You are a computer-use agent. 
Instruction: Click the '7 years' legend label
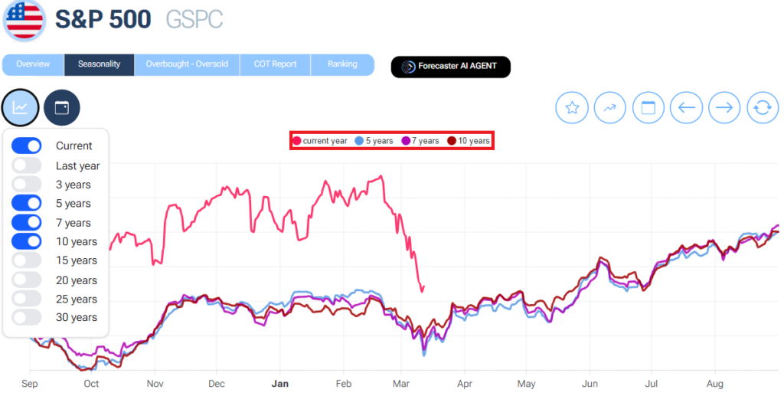pyautogui.click(x=426, y=141)
